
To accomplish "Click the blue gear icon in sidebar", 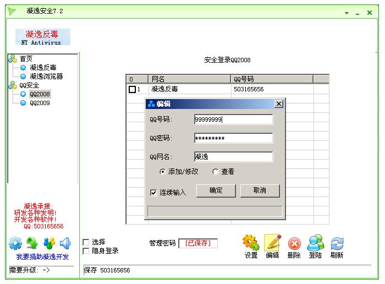I will (x=15, y=243).
